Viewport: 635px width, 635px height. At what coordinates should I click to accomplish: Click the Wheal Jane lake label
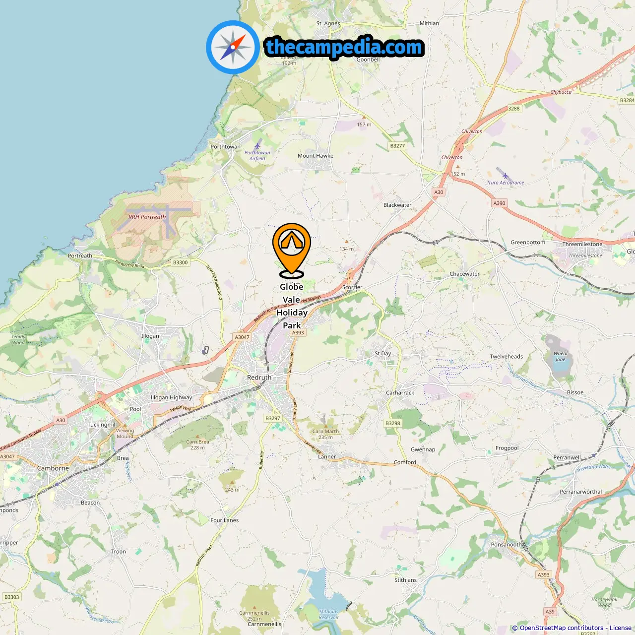561,356
